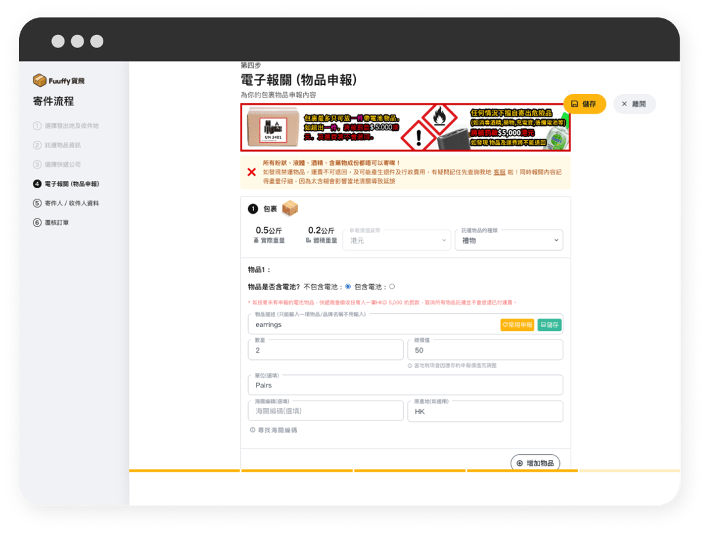Click the package box icon beside 包裹

(x=290, y=209)
